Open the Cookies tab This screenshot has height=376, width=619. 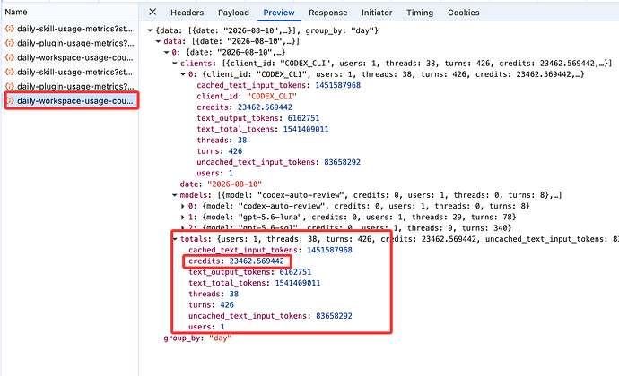coord(464,13)
